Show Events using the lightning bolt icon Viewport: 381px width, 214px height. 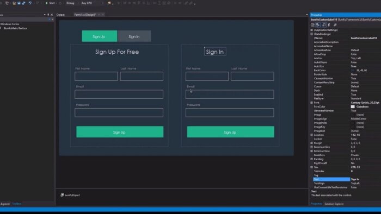329,25
